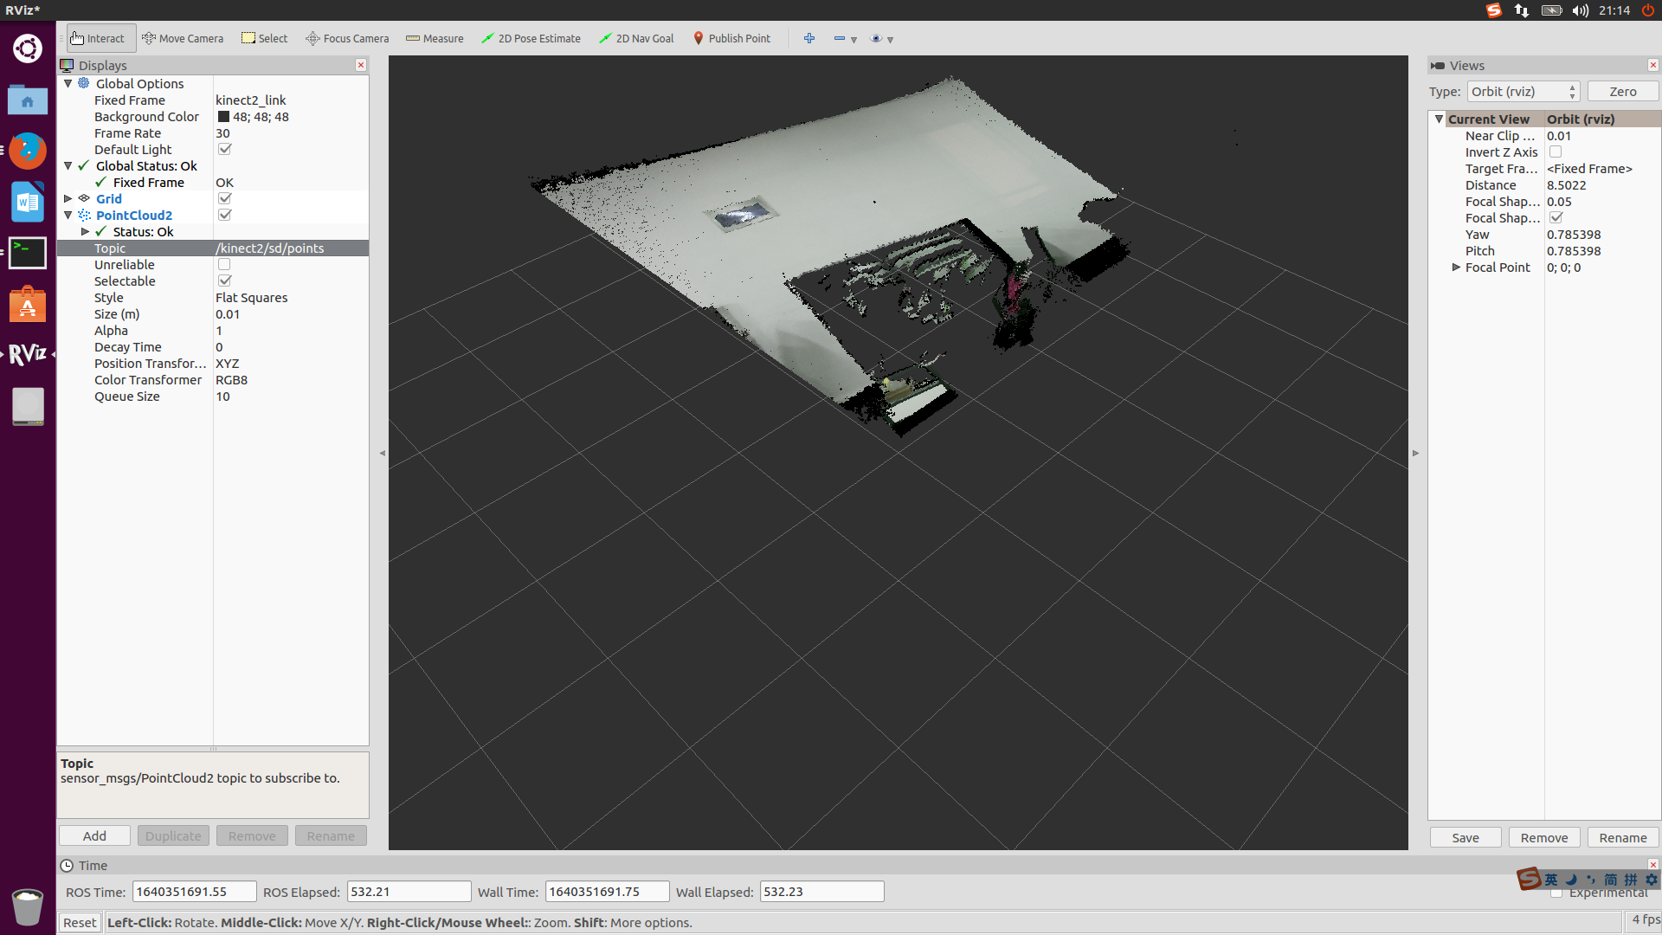Choose the 2D Pose Estimate tool
Viewport: 1662px width, 935px height.
coord(531,38)
